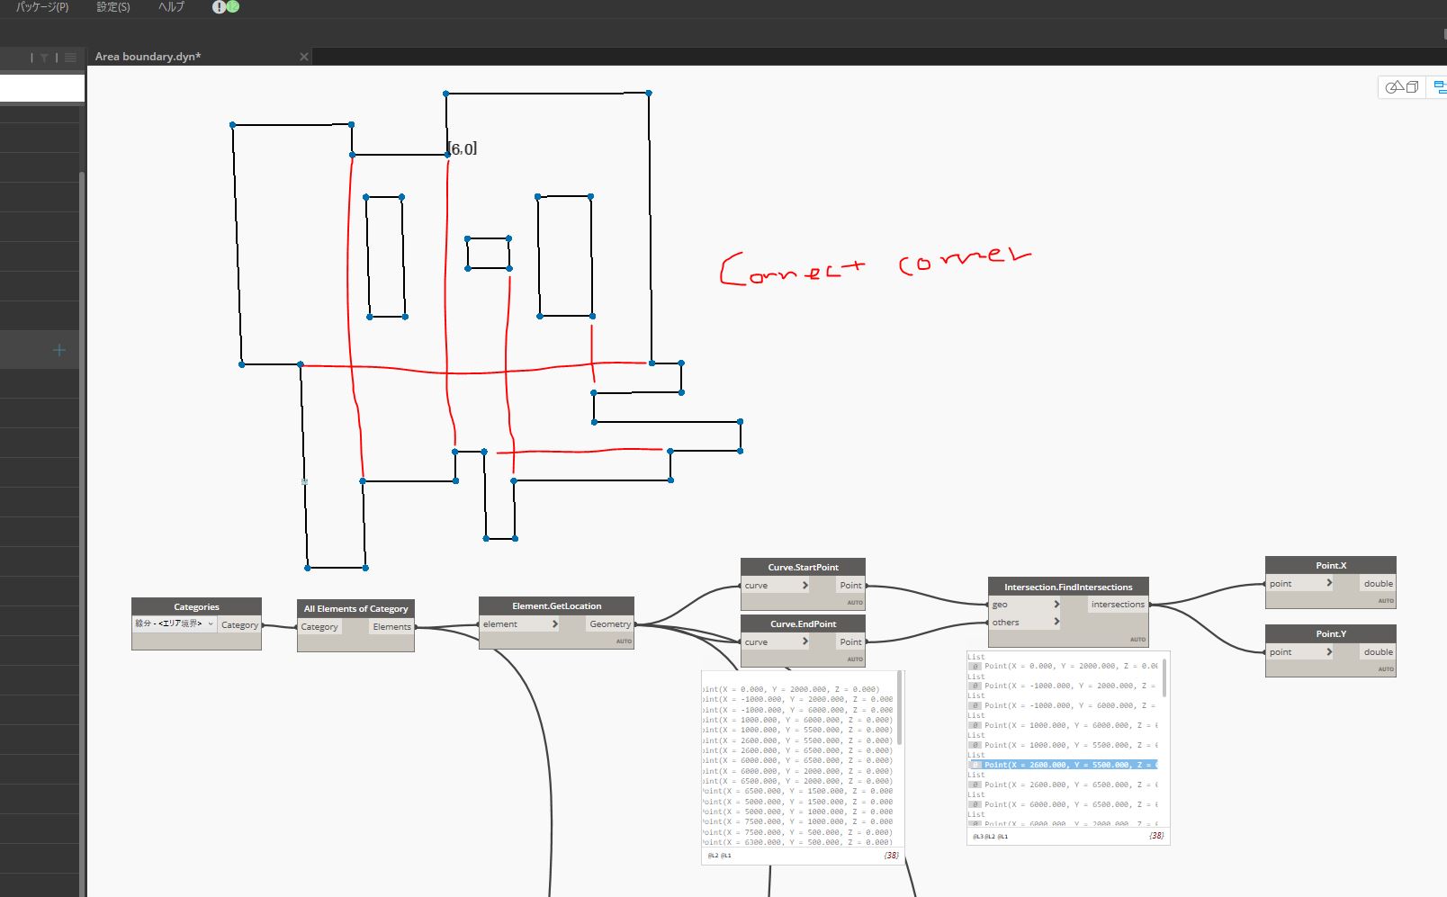Toggle the 3D background preview navigation icon
The width and height of the screenshot is (1447, 897).
tap(1401, 87)
